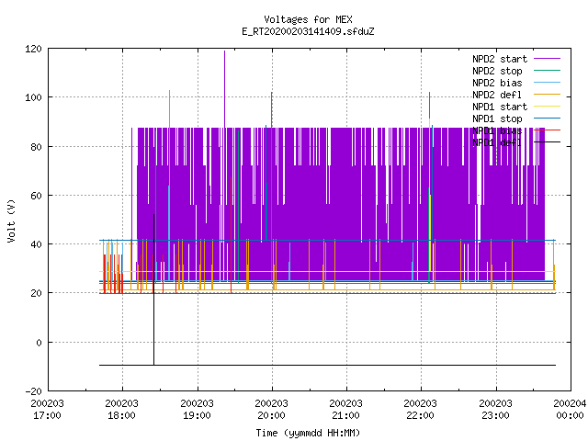Click the green NPD2 stop legend line
This screenshot has width=588, height=441.
tap(548, 70)
